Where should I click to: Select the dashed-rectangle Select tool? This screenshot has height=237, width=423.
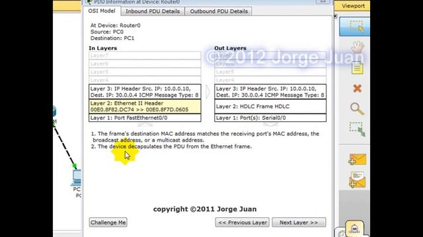(356, 26)
